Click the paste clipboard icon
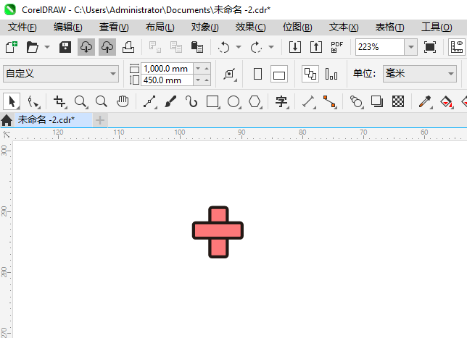This screenshot has height=338, width=467. pyautogui.click(x=197, y=47)
